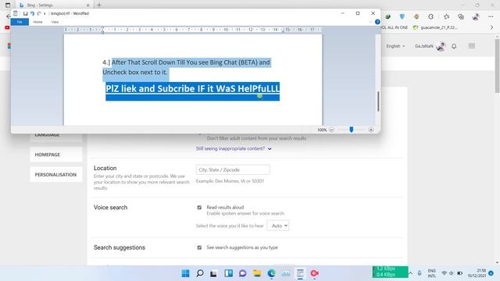This screenshot has height=281, width=500.
Task: Expand 'Still seeing inappropriate content?' link
Action: point(234,148)
